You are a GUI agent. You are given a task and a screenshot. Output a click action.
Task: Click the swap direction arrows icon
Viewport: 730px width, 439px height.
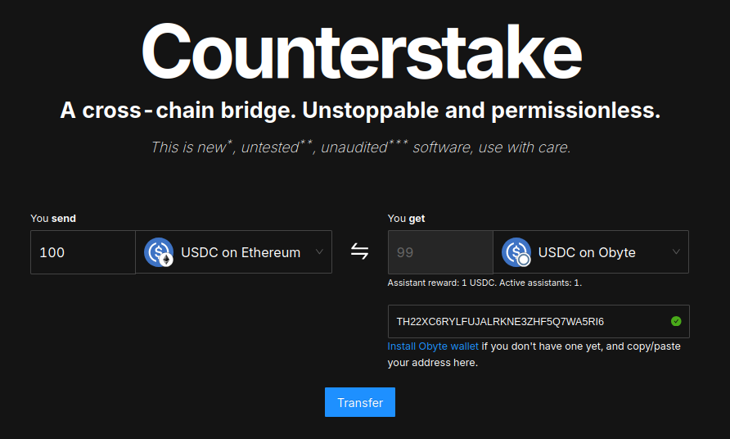click(359, 251)
